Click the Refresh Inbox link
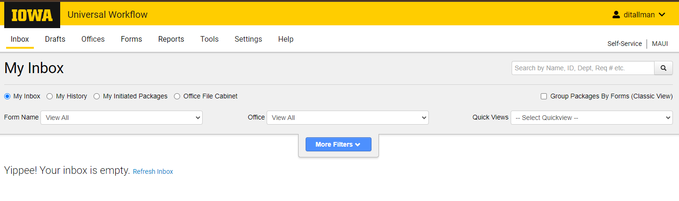The width and height of the screenshot is (679, 201). tap(153, 172)
